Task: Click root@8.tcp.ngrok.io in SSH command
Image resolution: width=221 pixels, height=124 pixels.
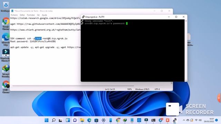Action: point(55,38)
